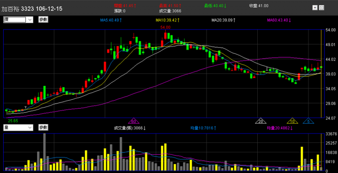The height and width of the screenshot is (173, 338).
Task: Open the 量 indicator dropdown
Action: (18, 128)
